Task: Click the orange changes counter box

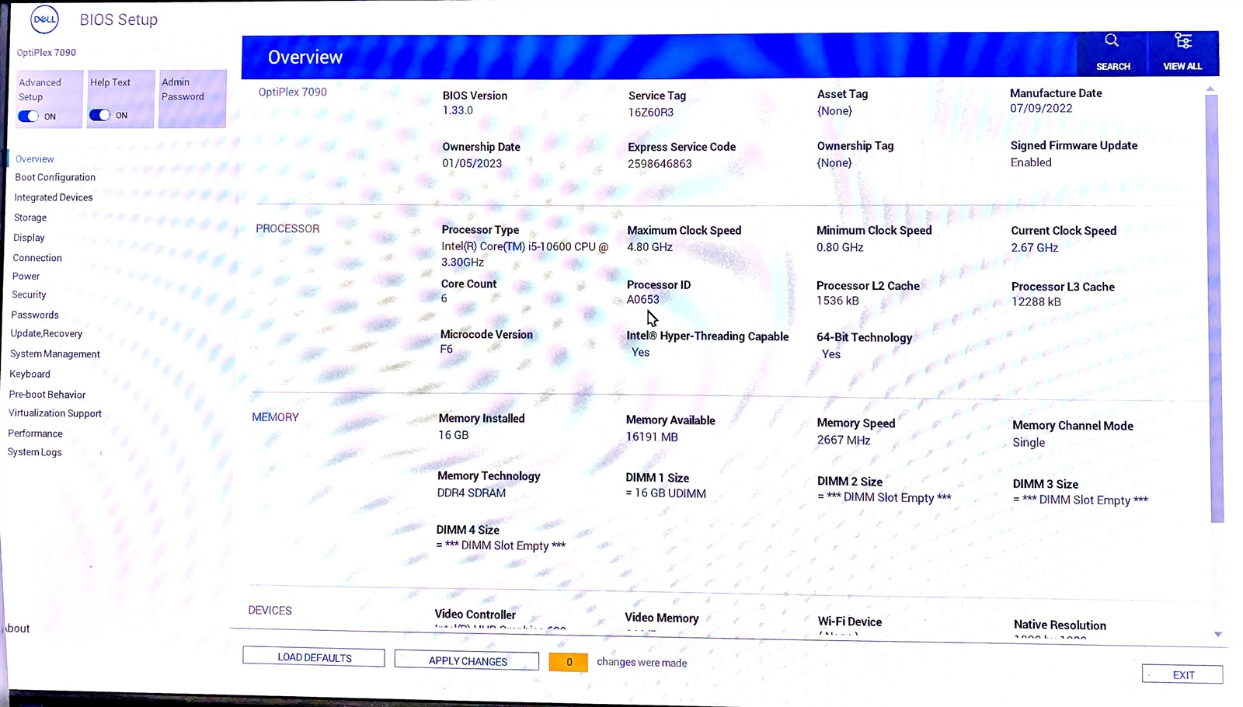Action: pos(569,662)
